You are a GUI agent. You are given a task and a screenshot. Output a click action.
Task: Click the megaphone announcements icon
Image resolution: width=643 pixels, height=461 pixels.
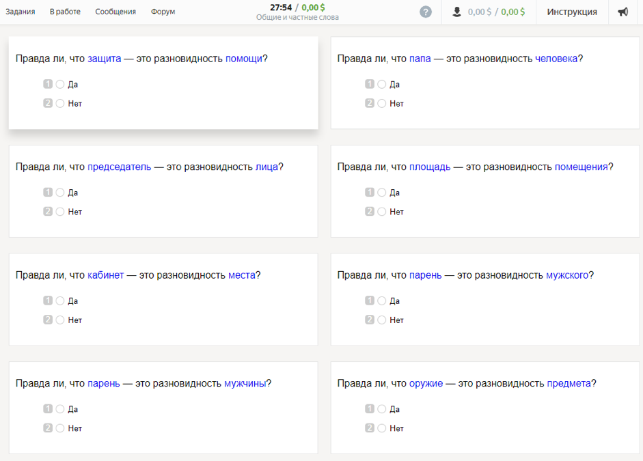[x=623, y=12]
